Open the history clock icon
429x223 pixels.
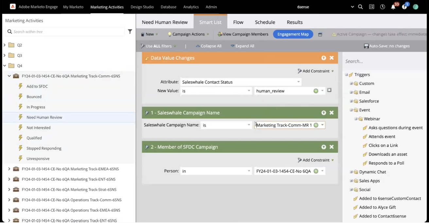point(382,7)
